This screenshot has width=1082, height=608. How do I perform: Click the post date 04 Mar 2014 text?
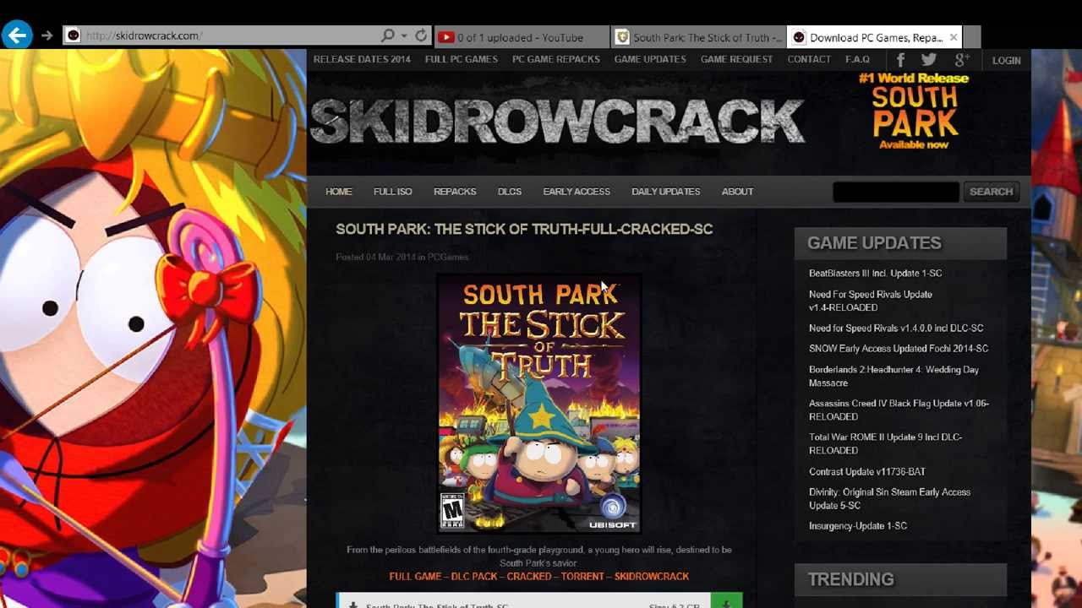tap(391, 257)
